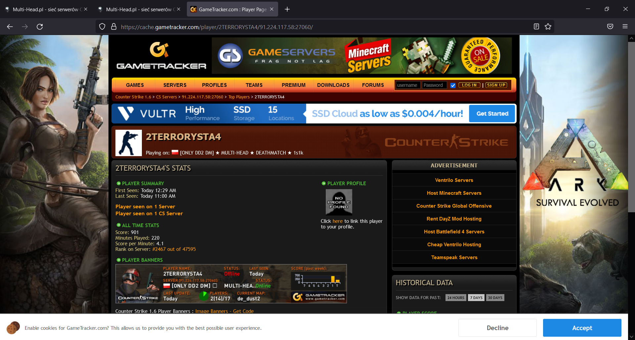Bookmark this page with the star icon
The height and width of the screenshot is (340, 635).
(548, 27)
